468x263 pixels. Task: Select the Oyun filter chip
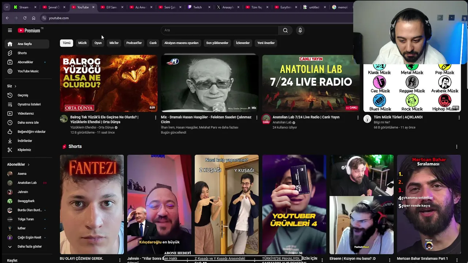click(98, 43)
